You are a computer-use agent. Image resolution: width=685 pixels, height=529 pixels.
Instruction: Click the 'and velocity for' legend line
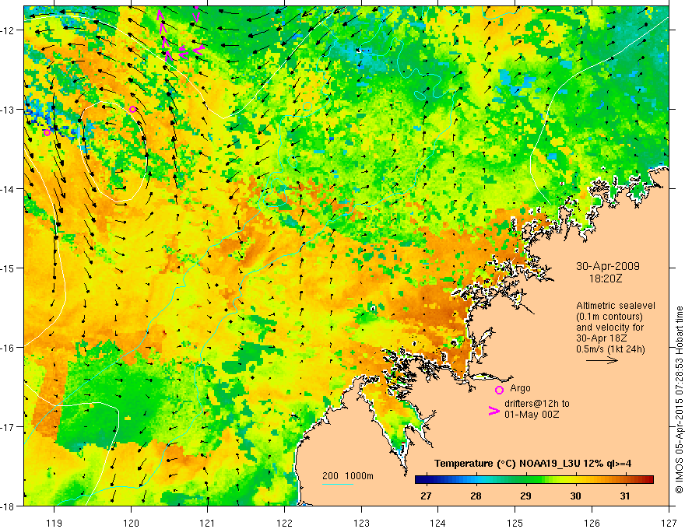pyautogui.click(x=609, y=328)
